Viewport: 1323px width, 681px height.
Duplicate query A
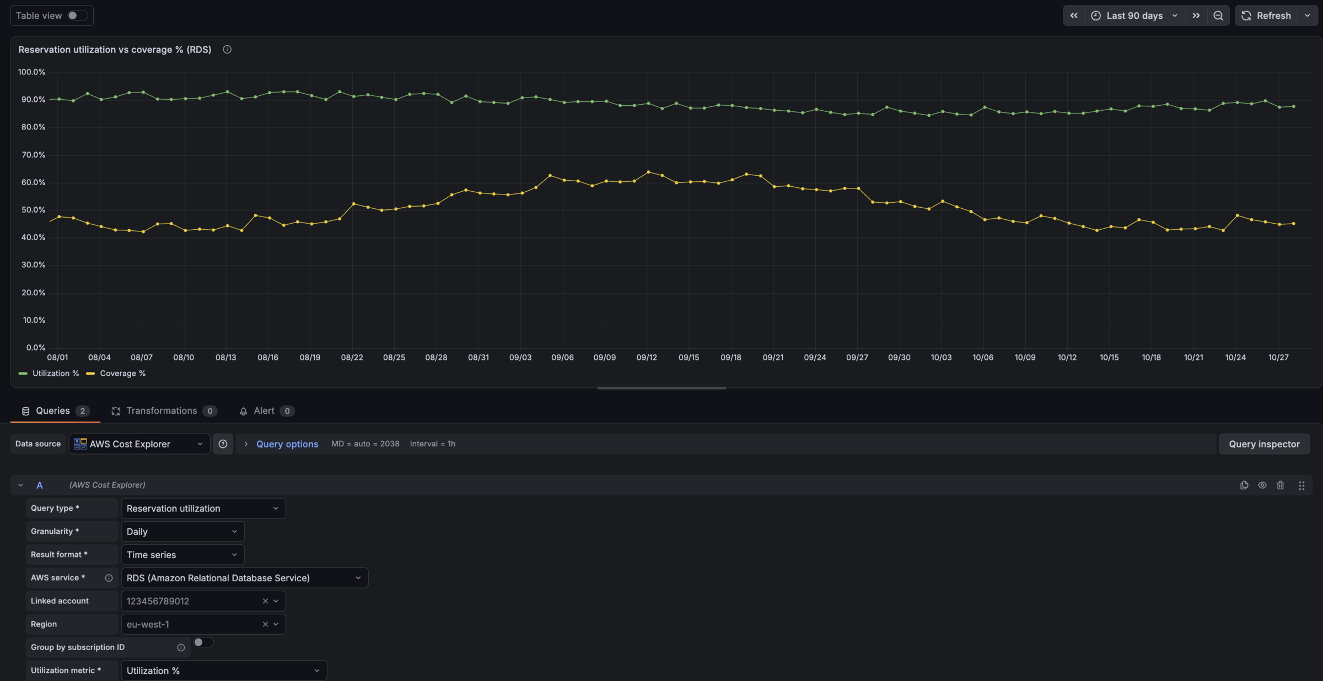[x=1244, y=485]
